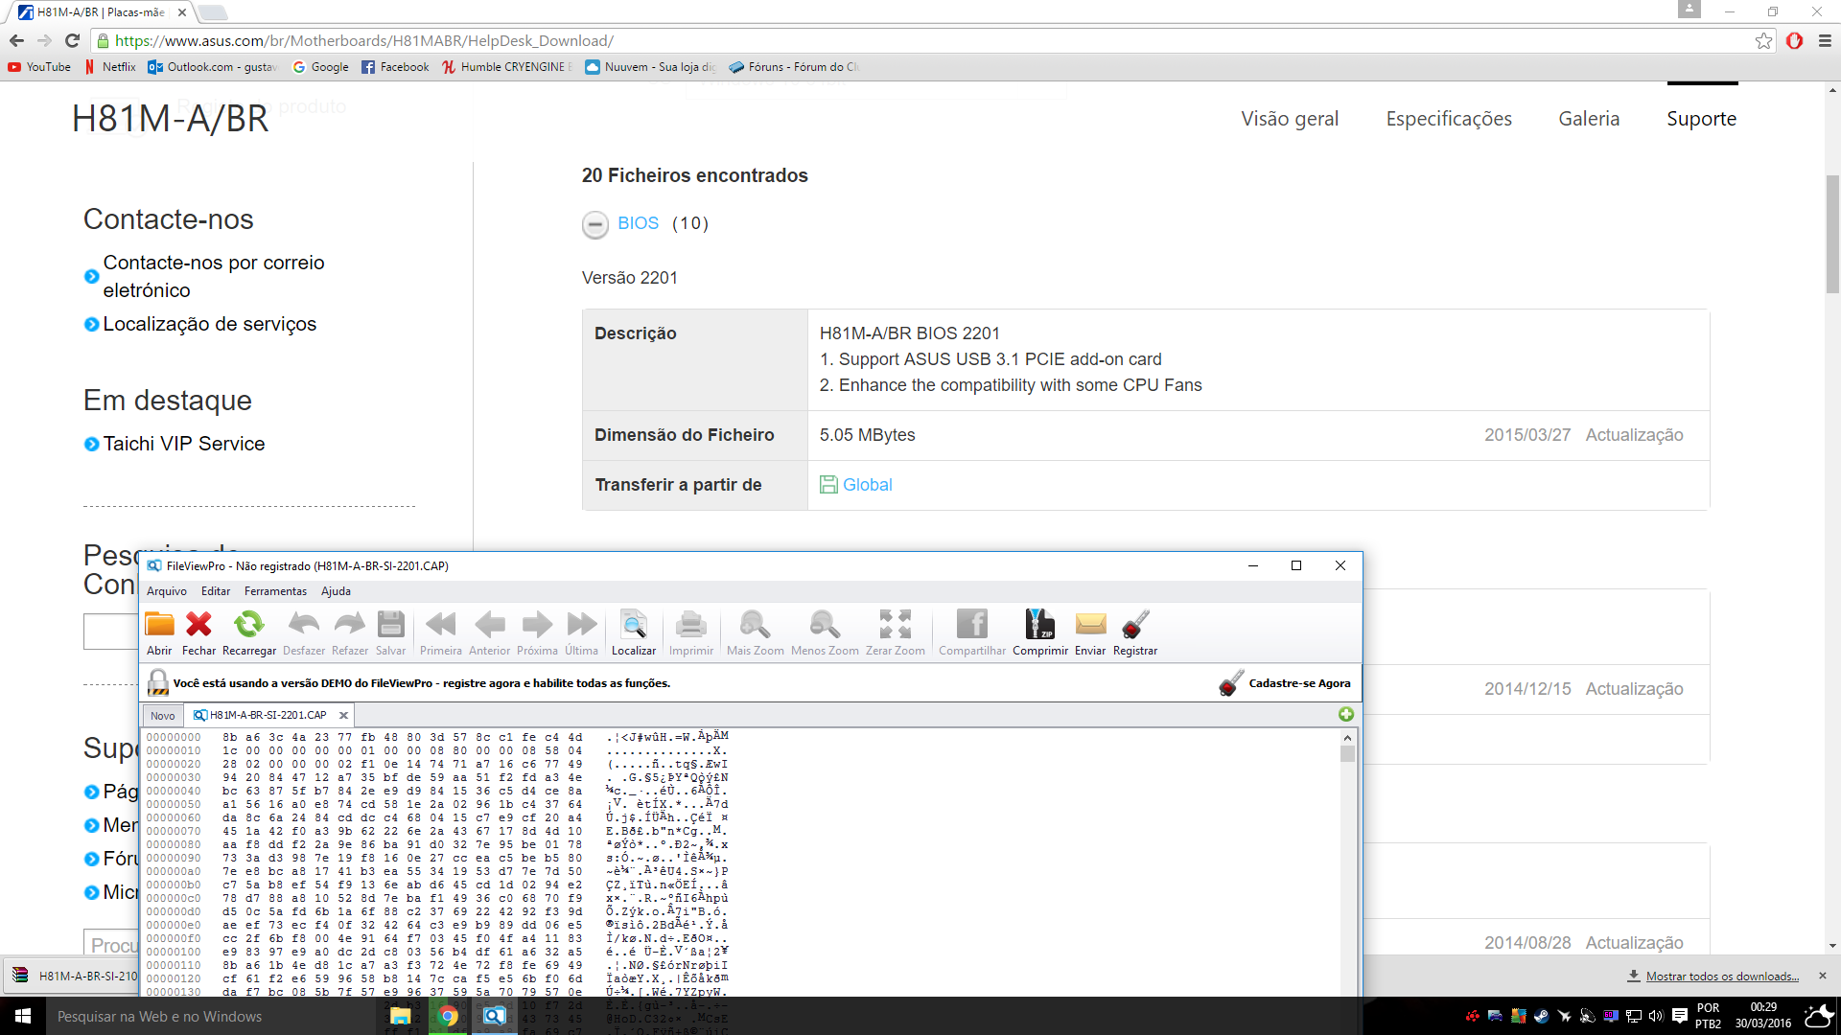Collapse the BIOS section minus toggle
Viewport: 1841px width, 1035px height.
(x=595, y=224)
